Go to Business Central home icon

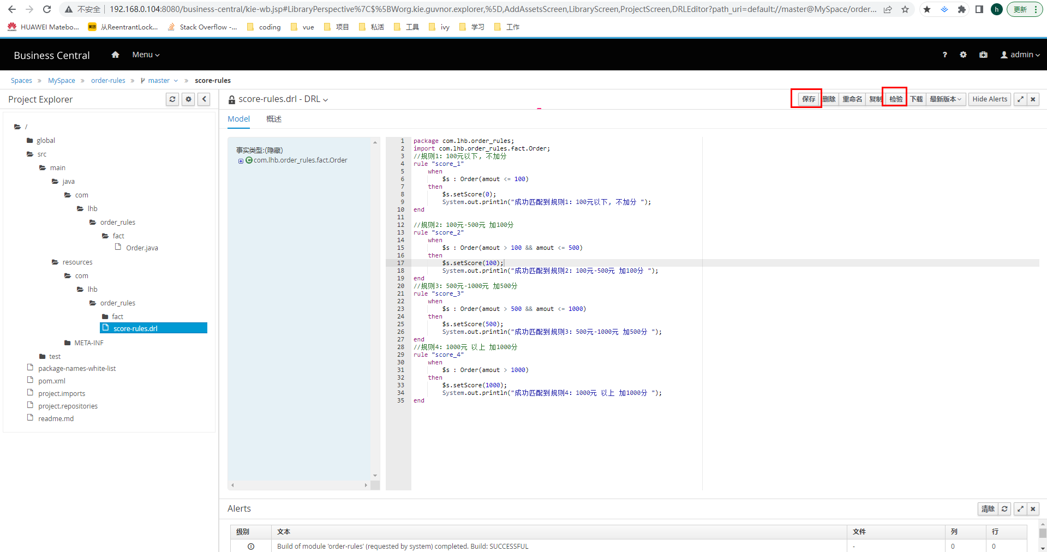115,55
